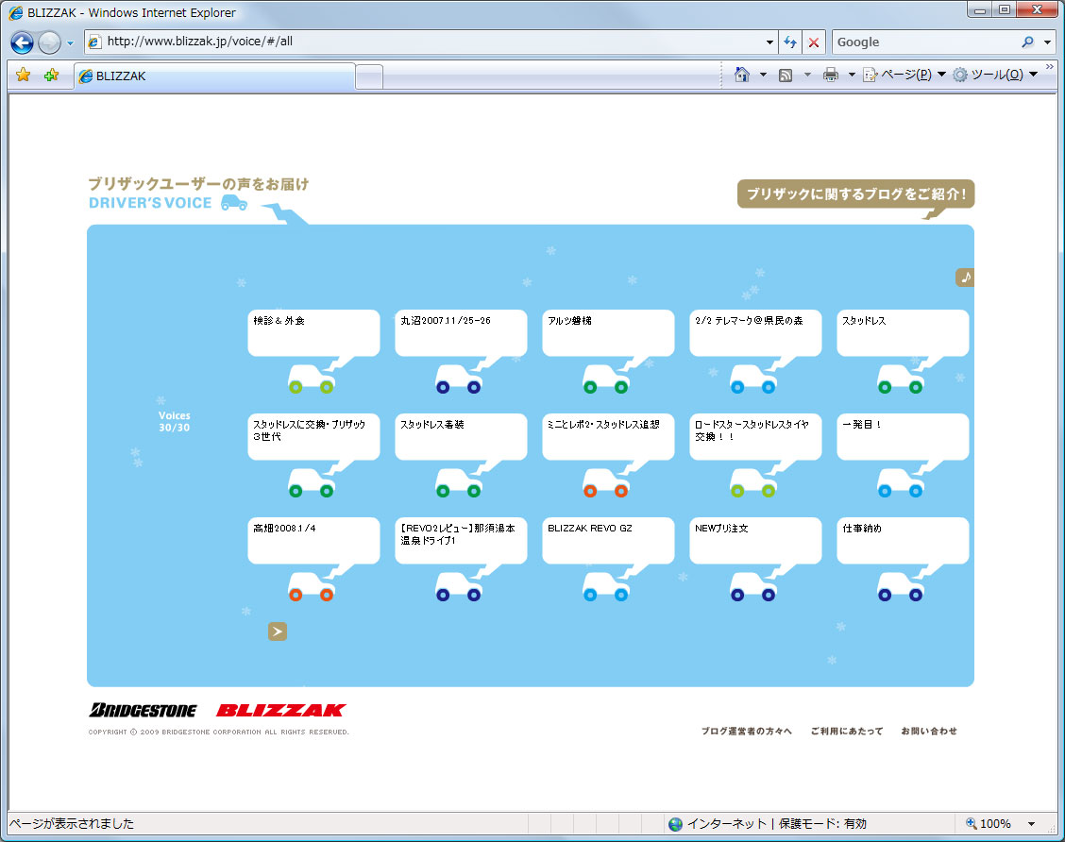Image resolution: width=1065 pixels, height=842 pixels.
Task: Open a new blank tab
Action: point(369,76)
